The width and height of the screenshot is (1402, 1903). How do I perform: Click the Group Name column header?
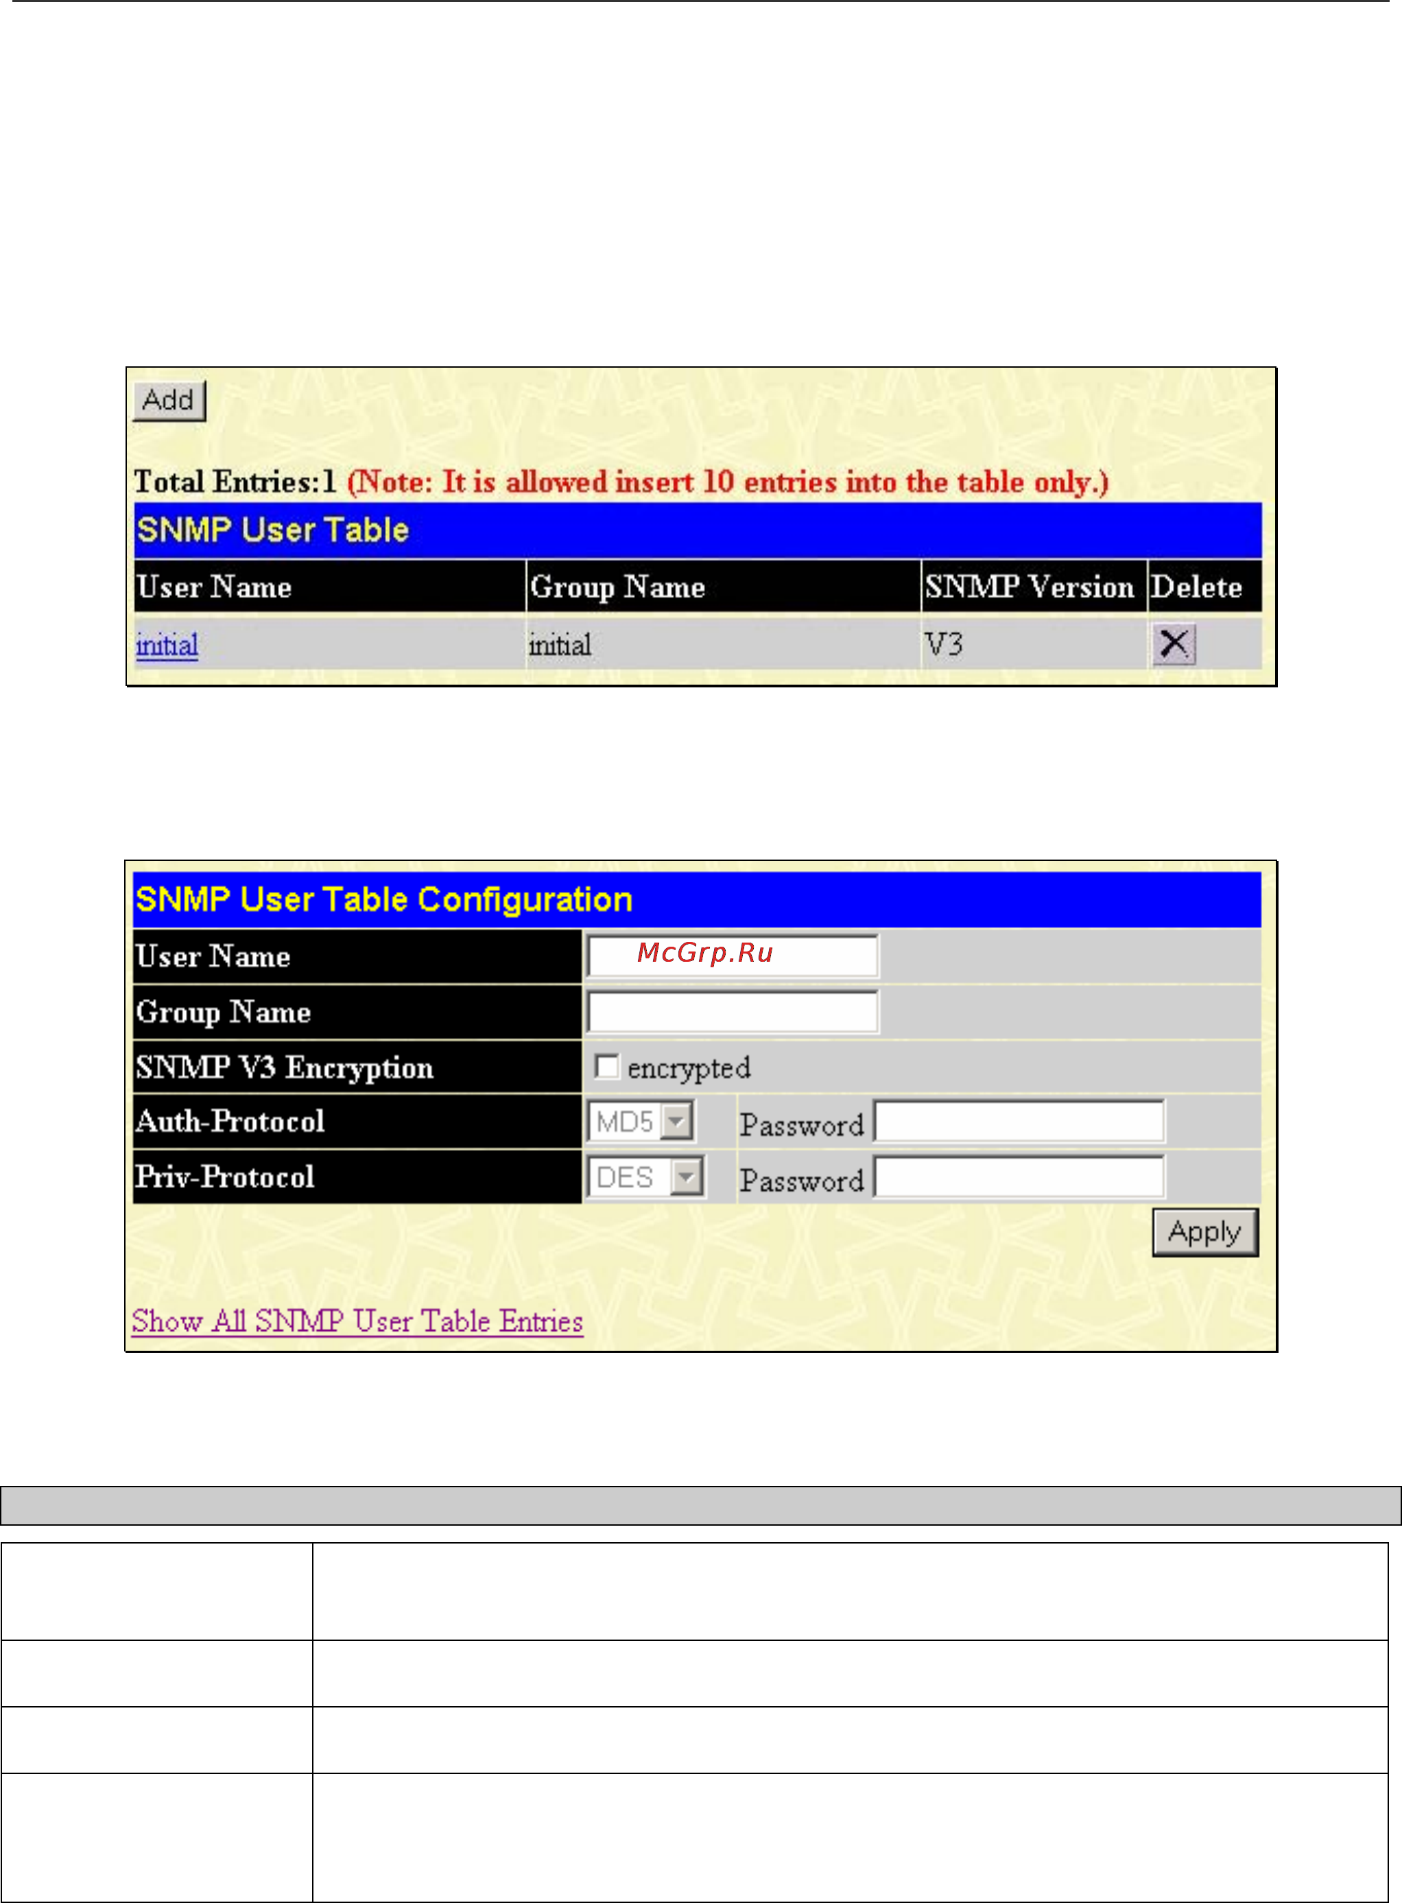tap(724, 587)
